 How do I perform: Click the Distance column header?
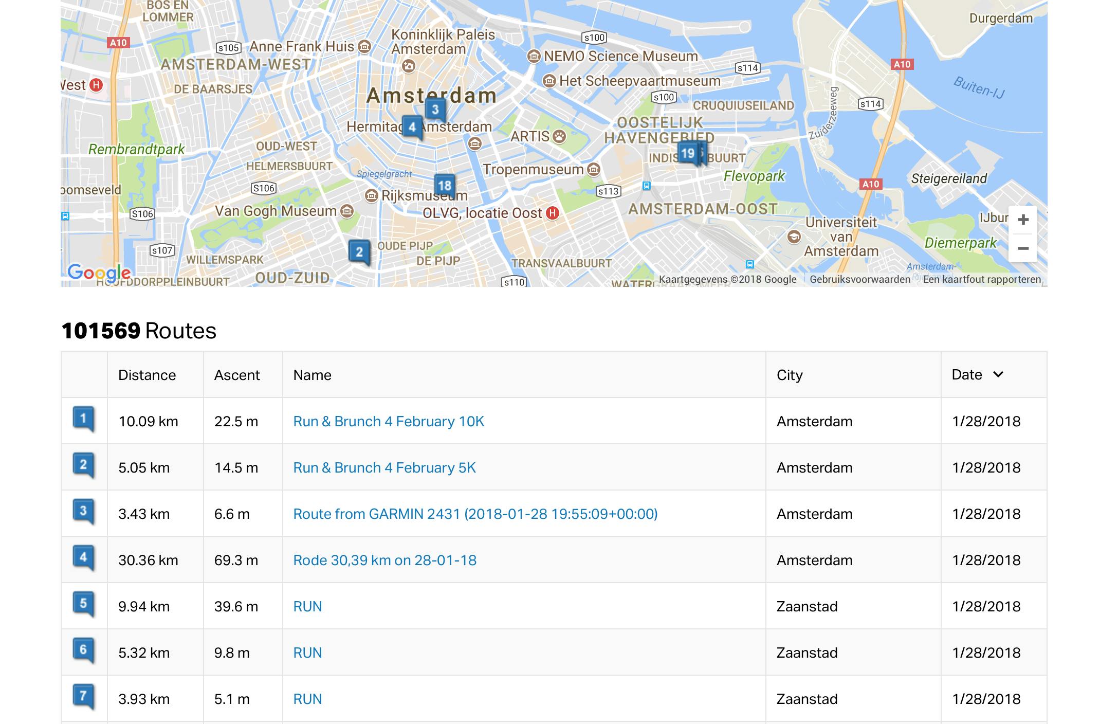[147, 375]
